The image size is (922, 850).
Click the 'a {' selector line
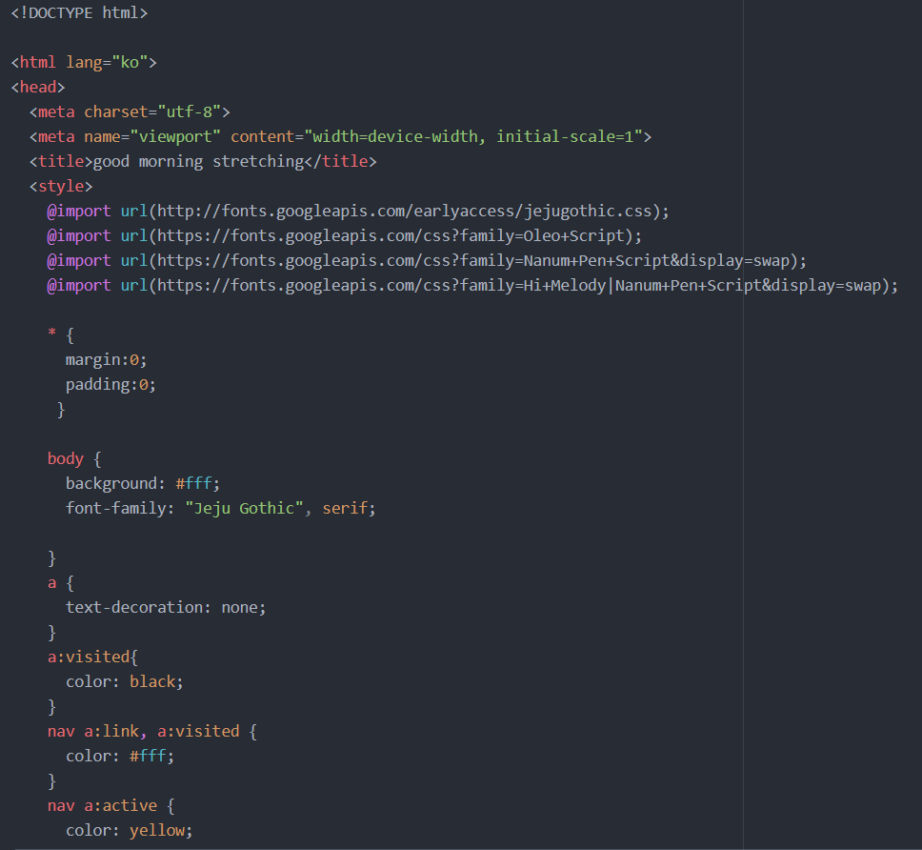(61, 583)
